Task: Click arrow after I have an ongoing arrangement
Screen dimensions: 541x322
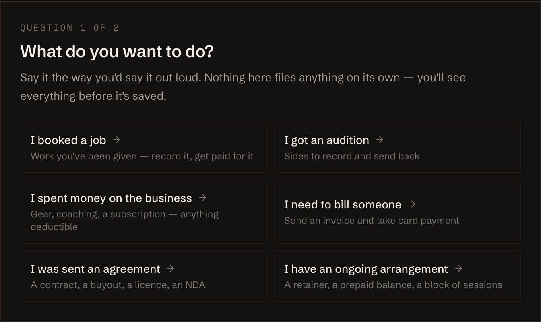Action: [x=458, y=268]
